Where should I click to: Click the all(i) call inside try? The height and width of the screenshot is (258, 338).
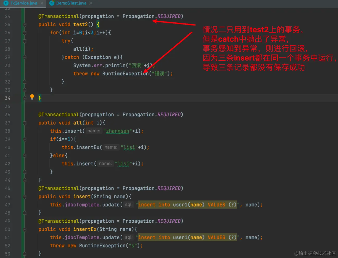point(83,49)
